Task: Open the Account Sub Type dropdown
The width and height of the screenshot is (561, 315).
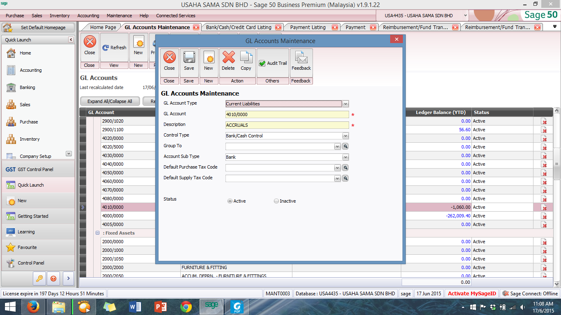Action: click(346, 157)
